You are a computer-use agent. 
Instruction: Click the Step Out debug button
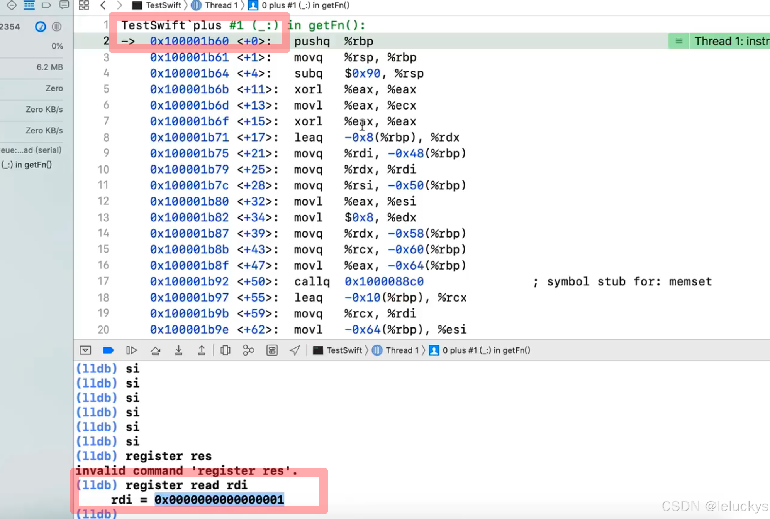202,350
